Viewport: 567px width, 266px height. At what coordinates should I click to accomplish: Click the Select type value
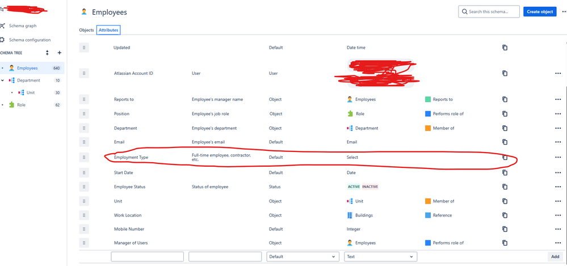352,157
